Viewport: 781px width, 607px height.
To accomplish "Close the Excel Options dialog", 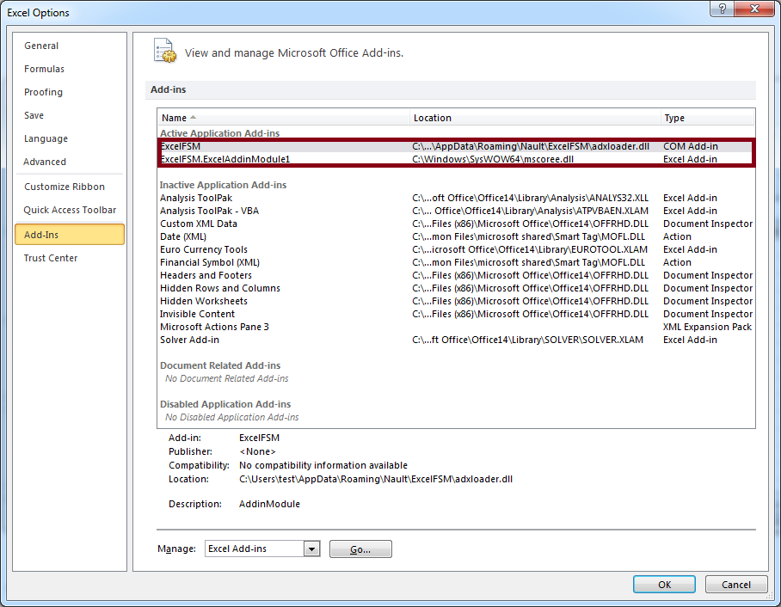I will tap(754, 12).
